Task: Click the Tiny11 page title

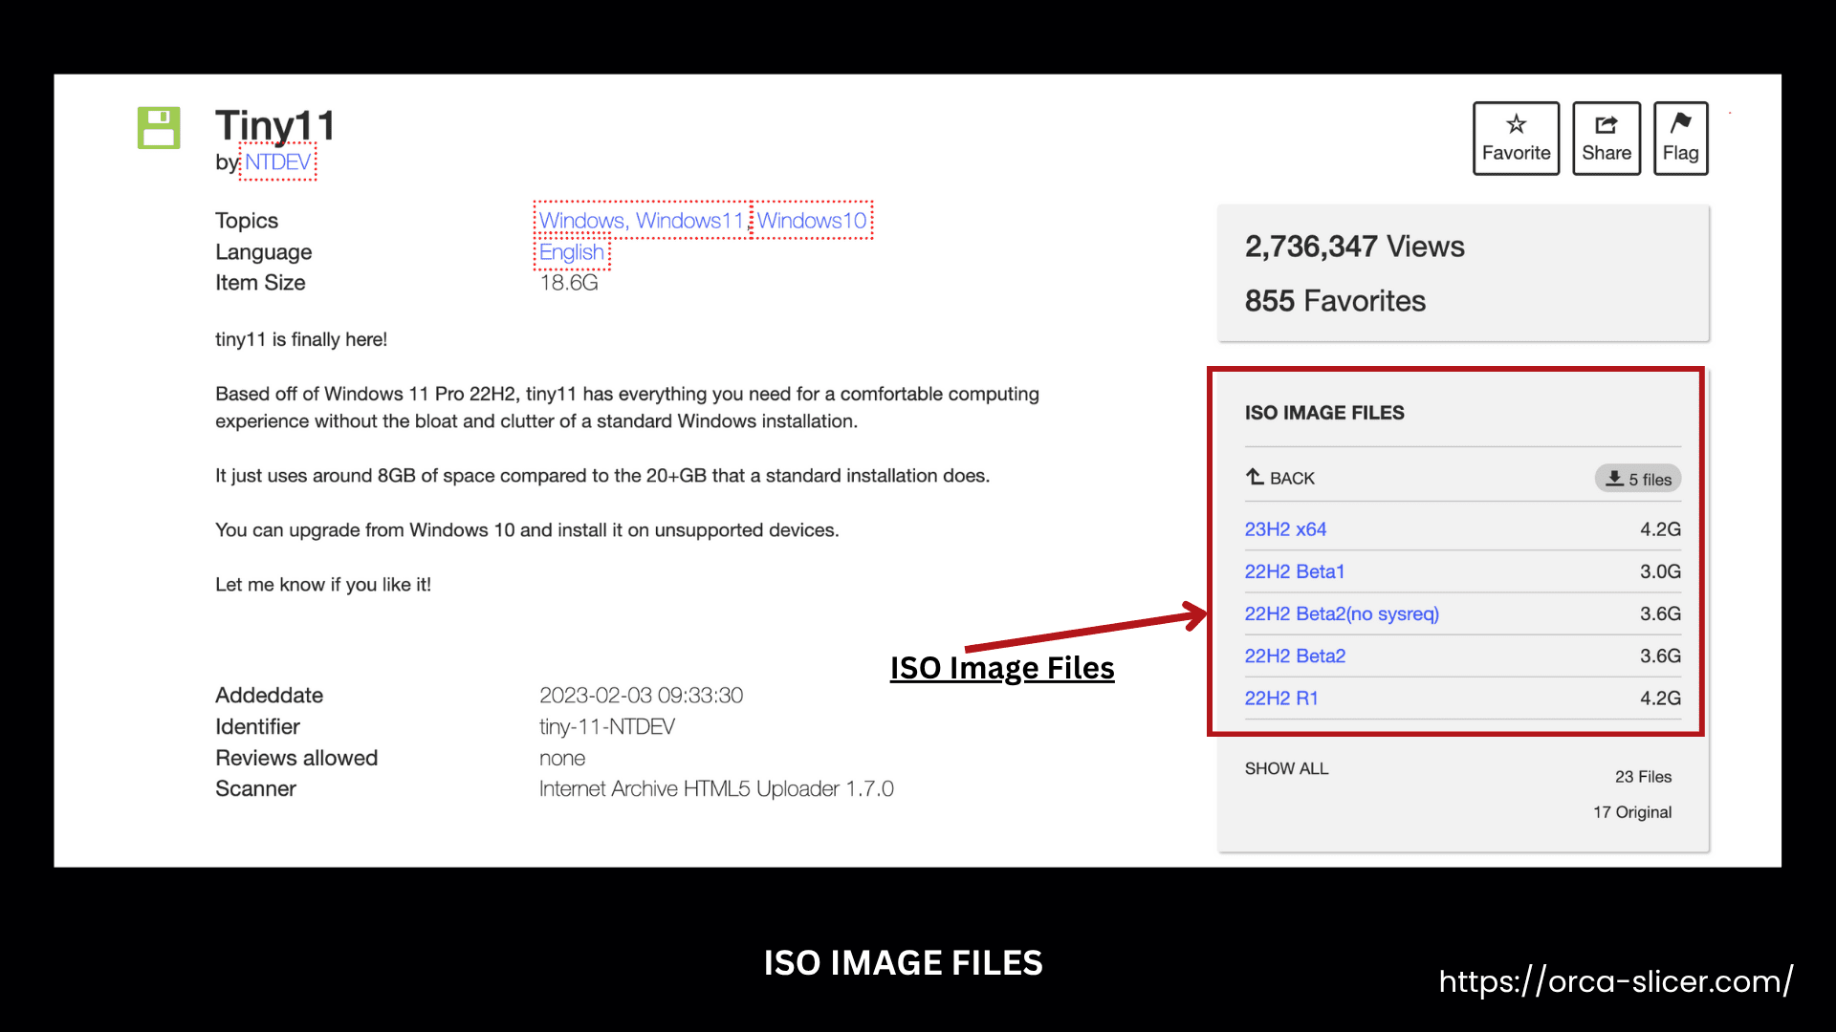Action: click(x=275, y=123)
